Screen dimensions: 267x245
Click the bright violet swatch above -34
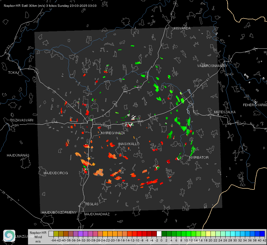[80, 234]
